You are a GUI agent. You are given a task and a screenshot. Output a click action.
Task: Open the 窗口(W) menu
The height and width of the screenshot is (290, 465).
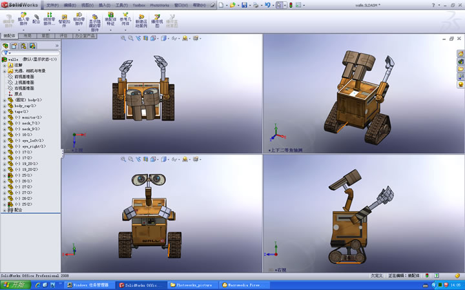click(x=181, y=5)
